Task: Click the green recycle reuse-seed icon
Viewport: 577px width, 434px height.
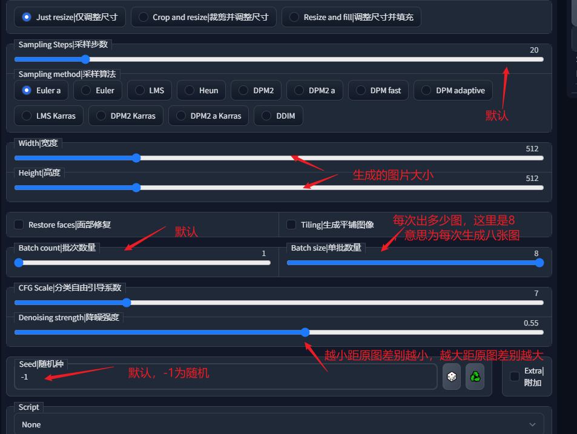Action: click(x=475, y=376)
